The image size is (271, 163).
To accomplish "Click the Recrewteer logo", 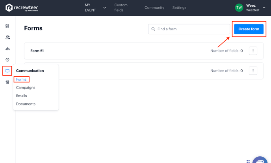I will tap(22, 8).
